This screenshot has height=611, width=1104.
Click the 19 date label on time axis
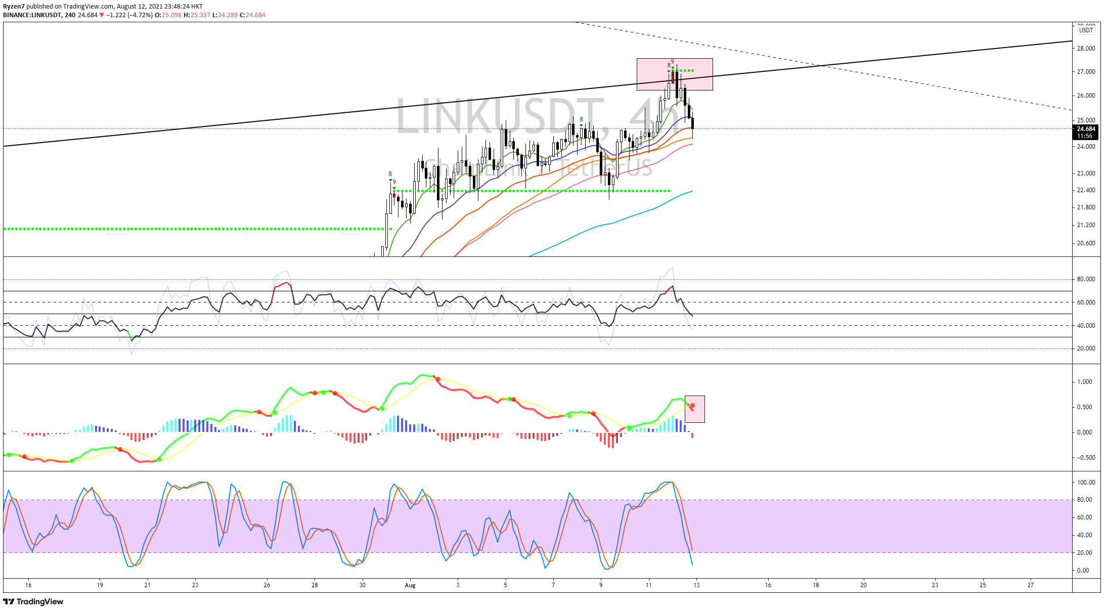point(100,585)
